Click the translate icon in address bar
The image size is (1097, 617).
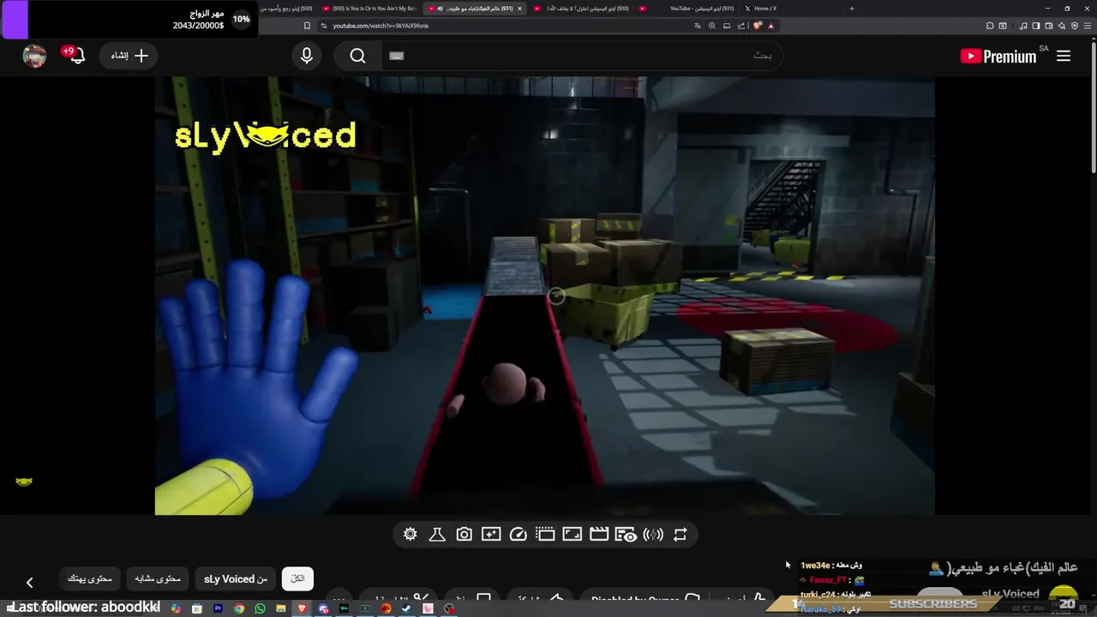698,26
